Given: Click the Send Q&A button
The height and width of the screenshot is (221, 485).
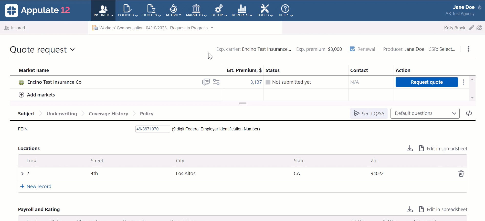Looking at the screenshot, I should [x=369, y=114].
